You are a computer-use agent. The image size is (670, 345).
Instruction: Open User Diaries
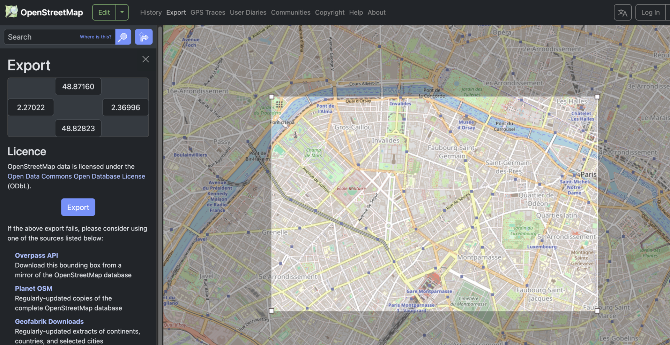248,12
